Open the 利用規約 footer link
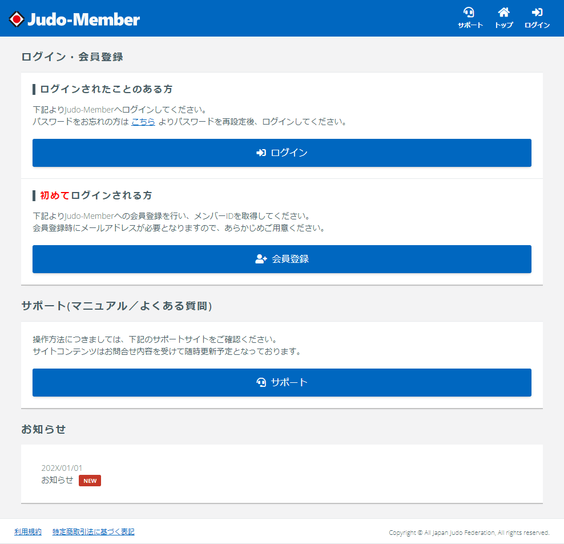 click(28, 532)
